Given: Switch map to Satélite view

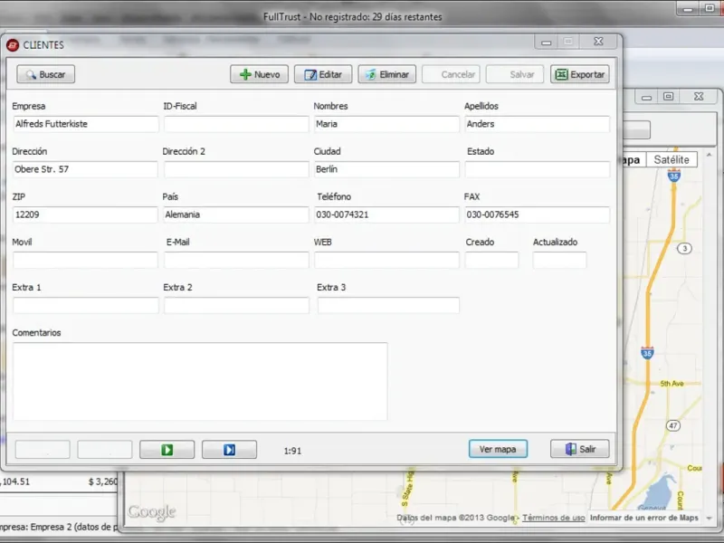Looking at the screenshot, I should click(x=672, y=160).
